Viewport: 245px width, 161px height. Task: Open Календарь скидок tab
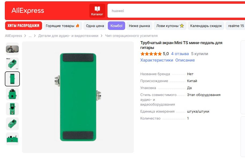(206, 26)
